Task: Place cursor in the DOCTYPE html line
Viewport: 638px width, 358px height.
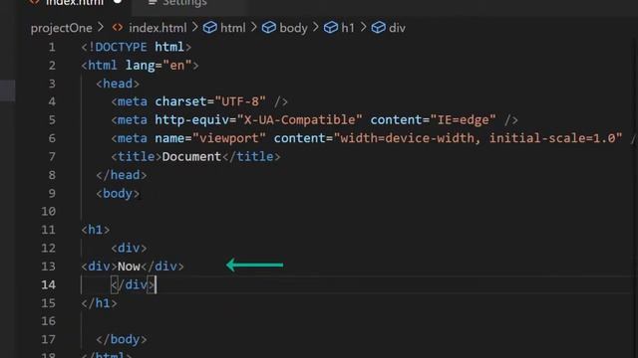Action: [x=137, y=47]
